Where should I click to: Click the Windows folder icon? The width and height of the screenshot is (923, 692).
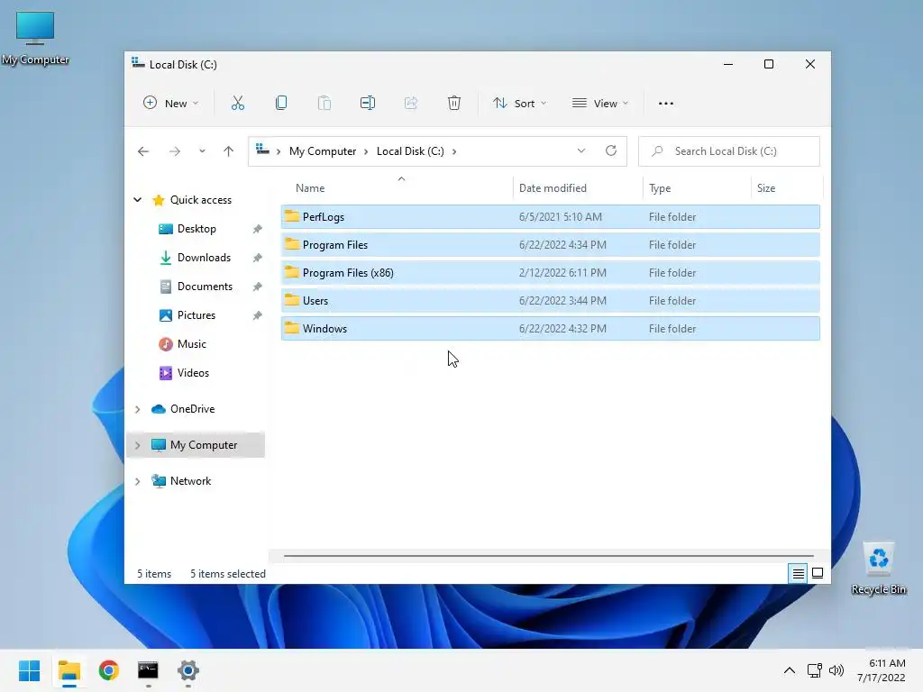292,328
